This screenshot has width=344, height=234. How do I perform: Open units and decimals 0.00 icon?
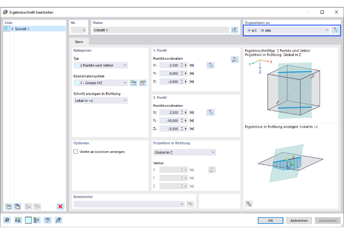tap(18, 220)
